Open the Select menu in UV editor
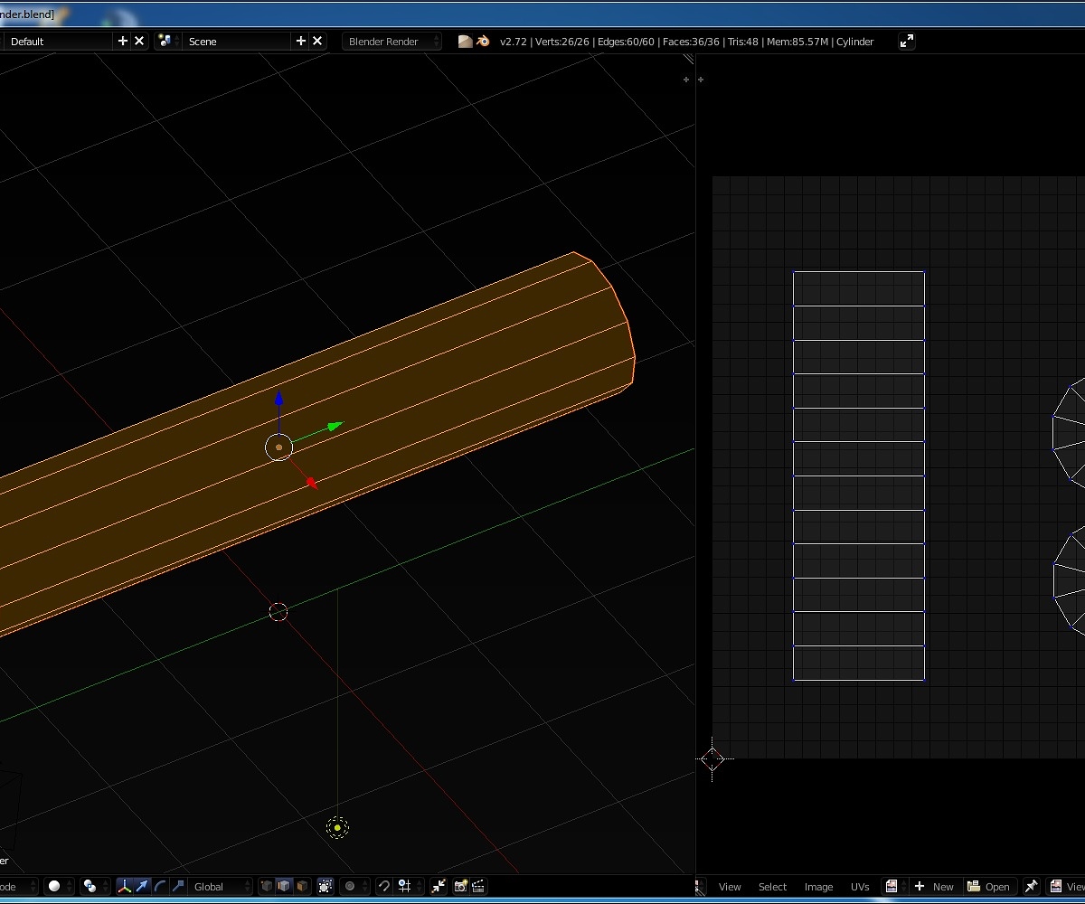The height and width of the screenshot is (904, 1085). pos(772,887)
